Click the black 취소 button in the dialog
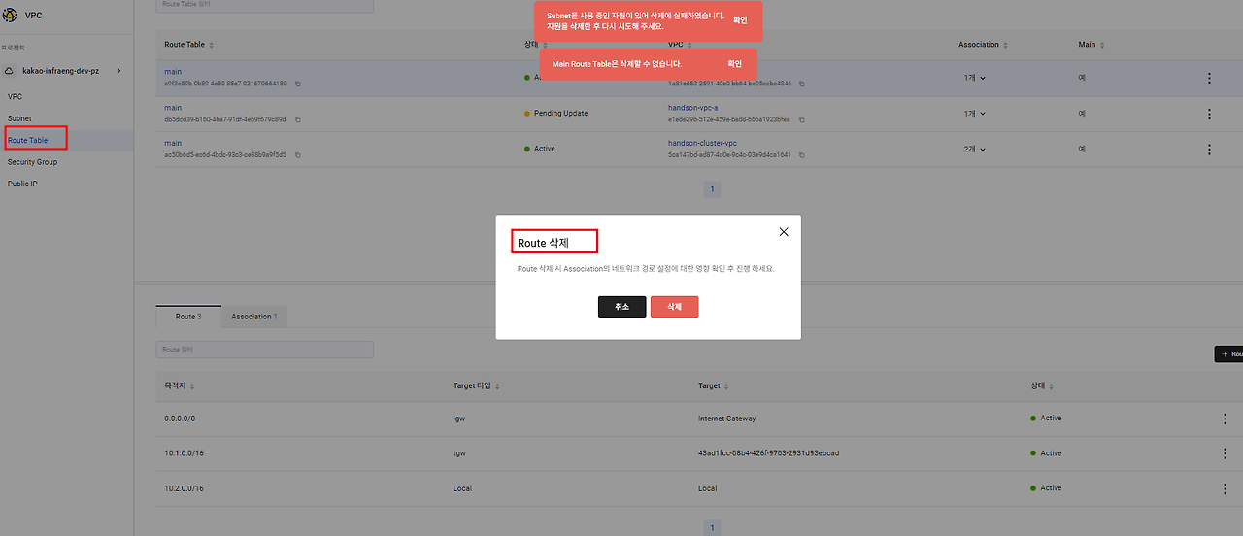This screenshot has width=1243, height=536. (x=621, y=307)
